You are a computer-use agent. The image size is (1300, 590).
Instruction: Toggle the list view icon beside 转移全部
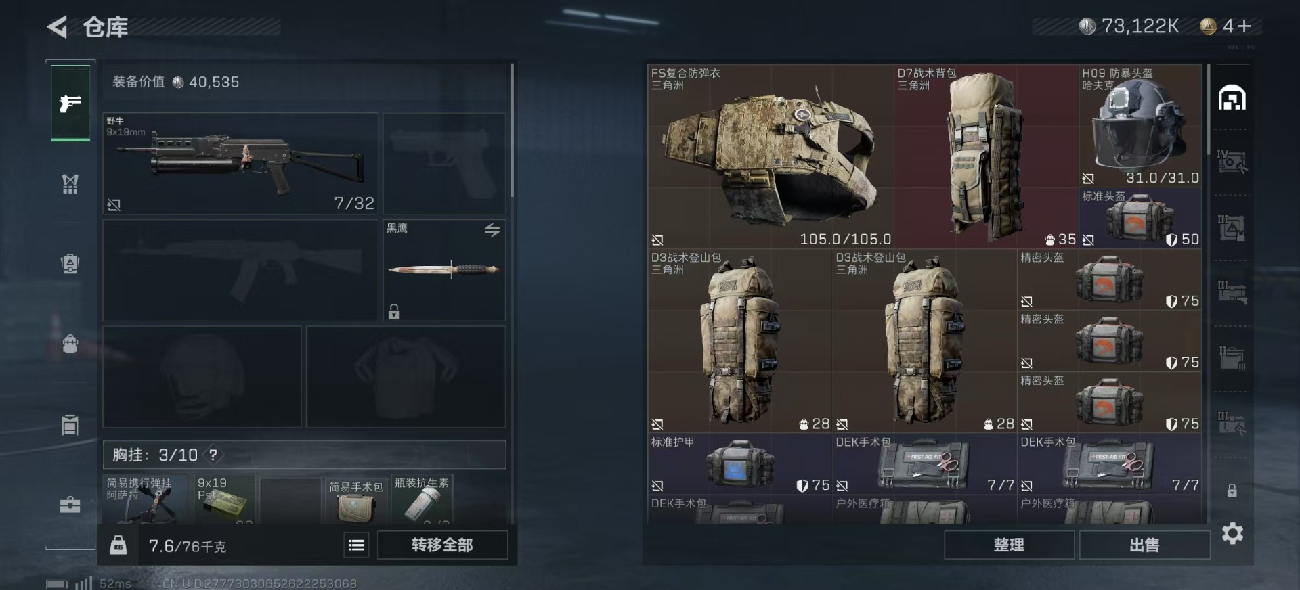click(x=356, y=545)
